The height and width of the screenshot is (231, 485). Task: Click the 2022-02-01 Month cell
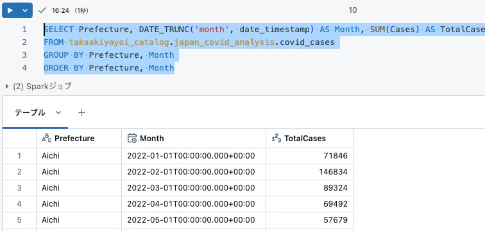coord(194,172)
